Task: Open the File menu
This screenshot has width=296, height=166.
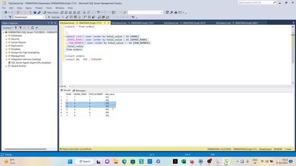Action: (x=4, y=8)
